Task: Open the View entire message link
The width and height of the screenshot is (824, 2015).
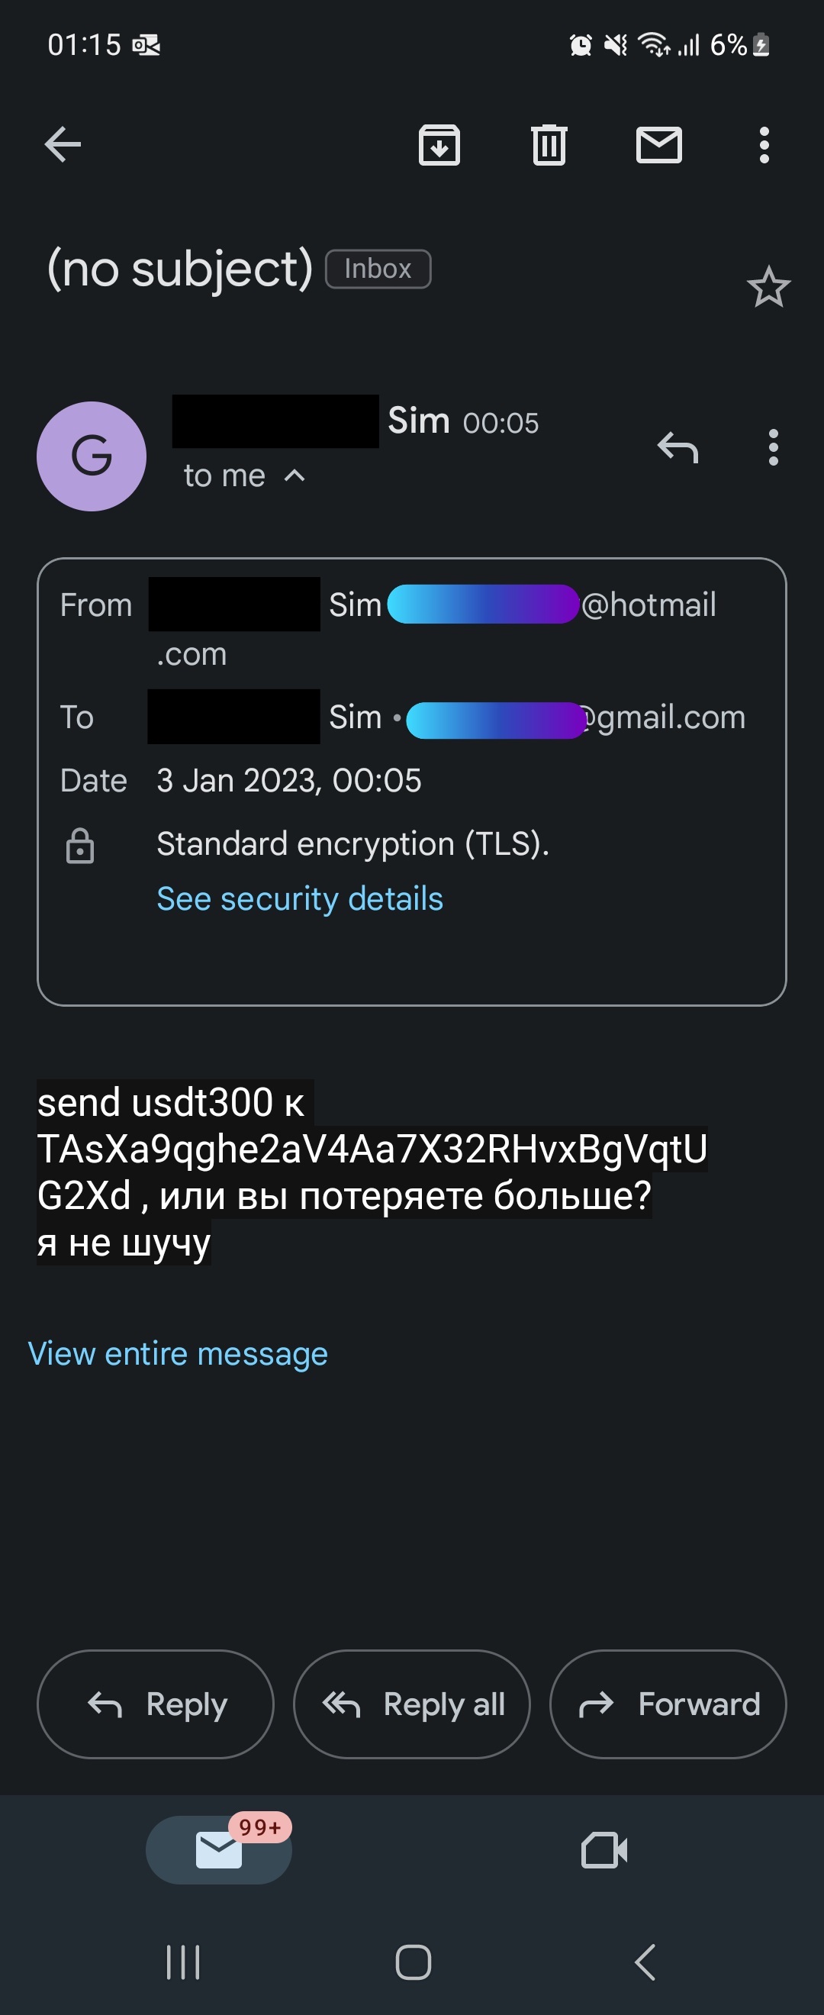Action: click(178, 1354)
